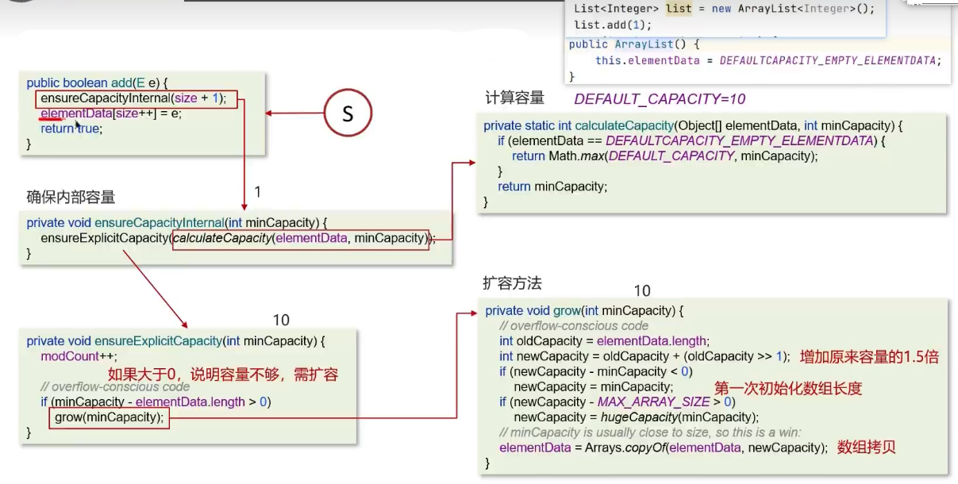This screenshot has width=958, height=484.
Task: Click the red note "第一次初始化数组长度"
Action: (788, 389)
